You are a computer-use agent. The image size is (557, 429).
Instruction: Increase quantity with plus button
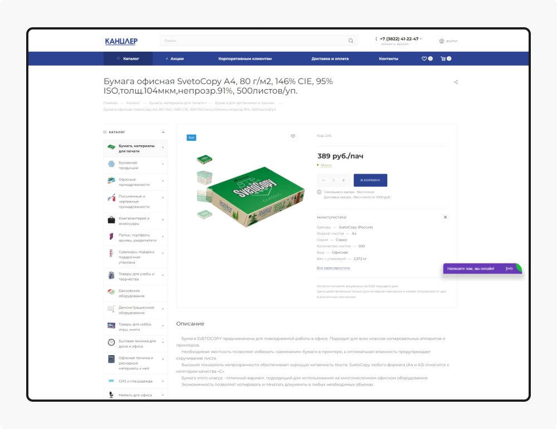pyautogui.click(x=344, y=180)
